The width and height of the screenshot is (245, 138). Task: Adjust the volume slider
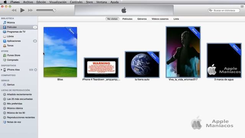coord(46,10)
